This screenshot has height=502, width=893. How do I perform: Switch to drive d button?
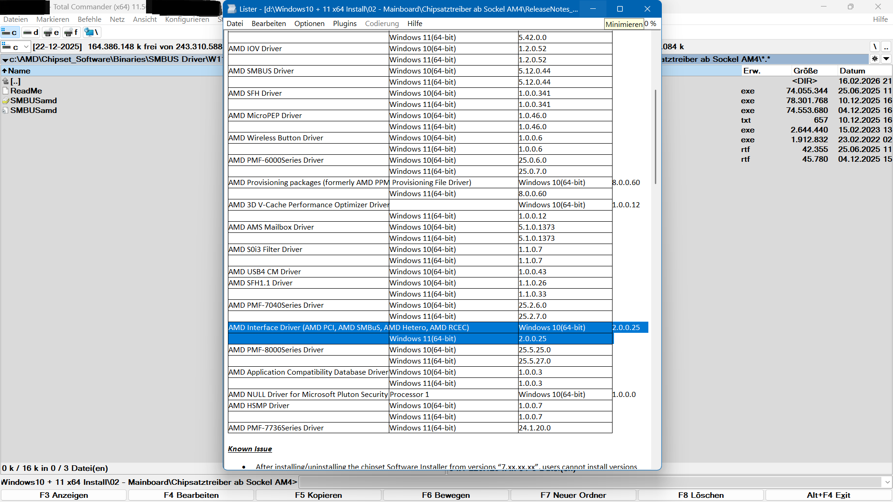[31, 32]
